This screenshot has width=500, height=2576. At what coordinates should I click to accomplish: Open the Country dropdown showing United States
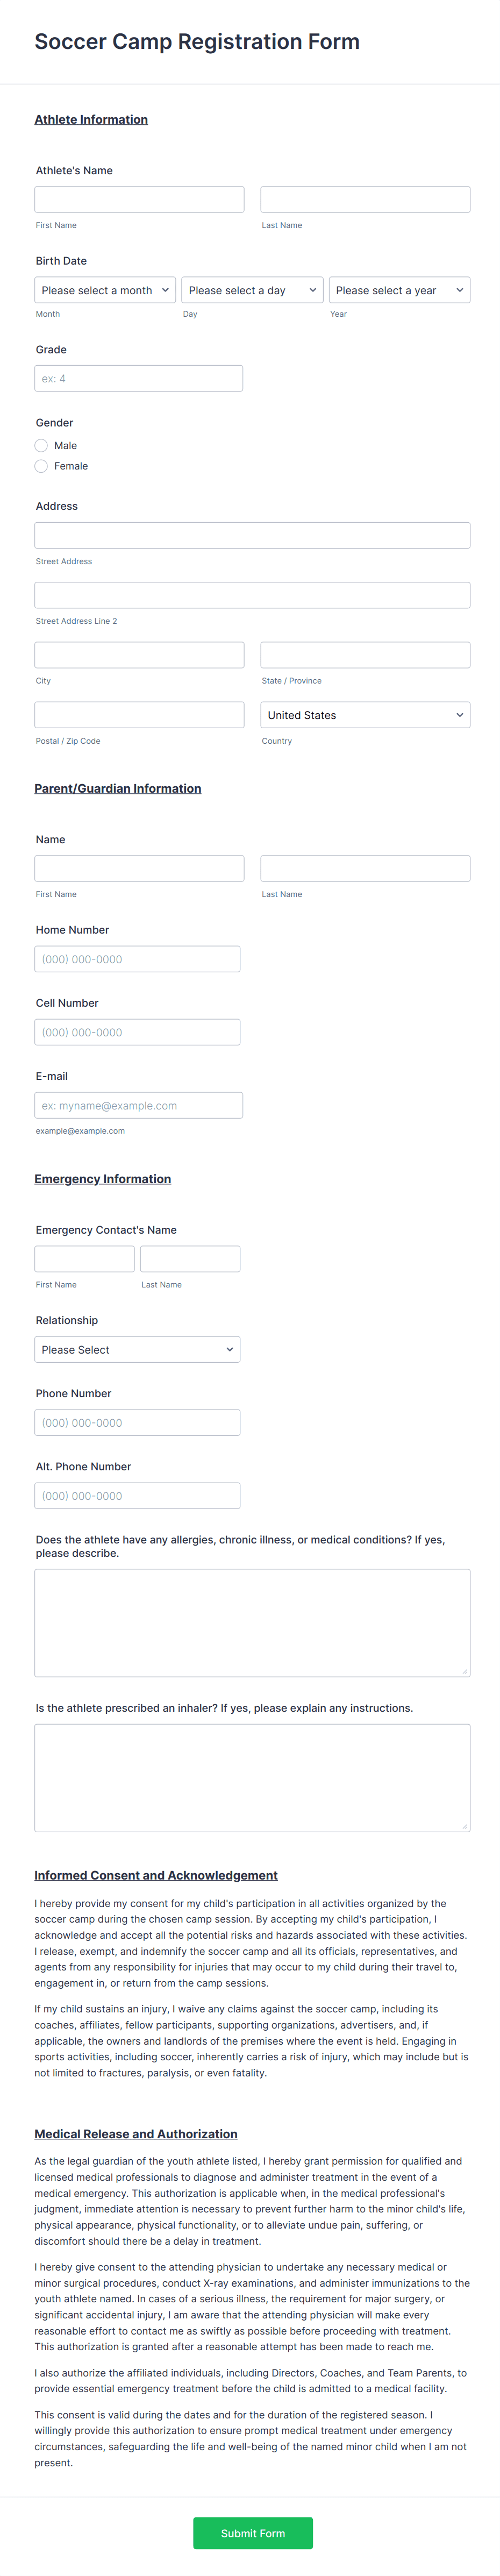tap(364, 715)
